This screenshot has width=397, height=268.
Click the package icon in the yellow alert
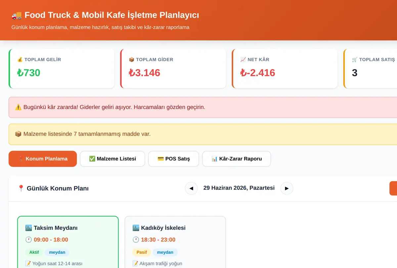(18, 134)
